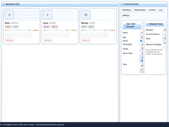Click the Flesh 5 tag on Janet's card
This screenshot has width=169, height=127.
[54, 27]
